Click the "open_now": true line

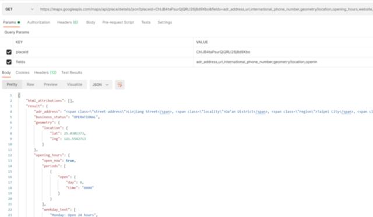[x=59, y=161]
